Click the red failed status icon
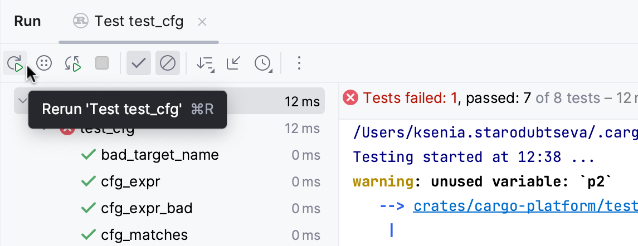638x246 pixels. (x=350, y=99)
